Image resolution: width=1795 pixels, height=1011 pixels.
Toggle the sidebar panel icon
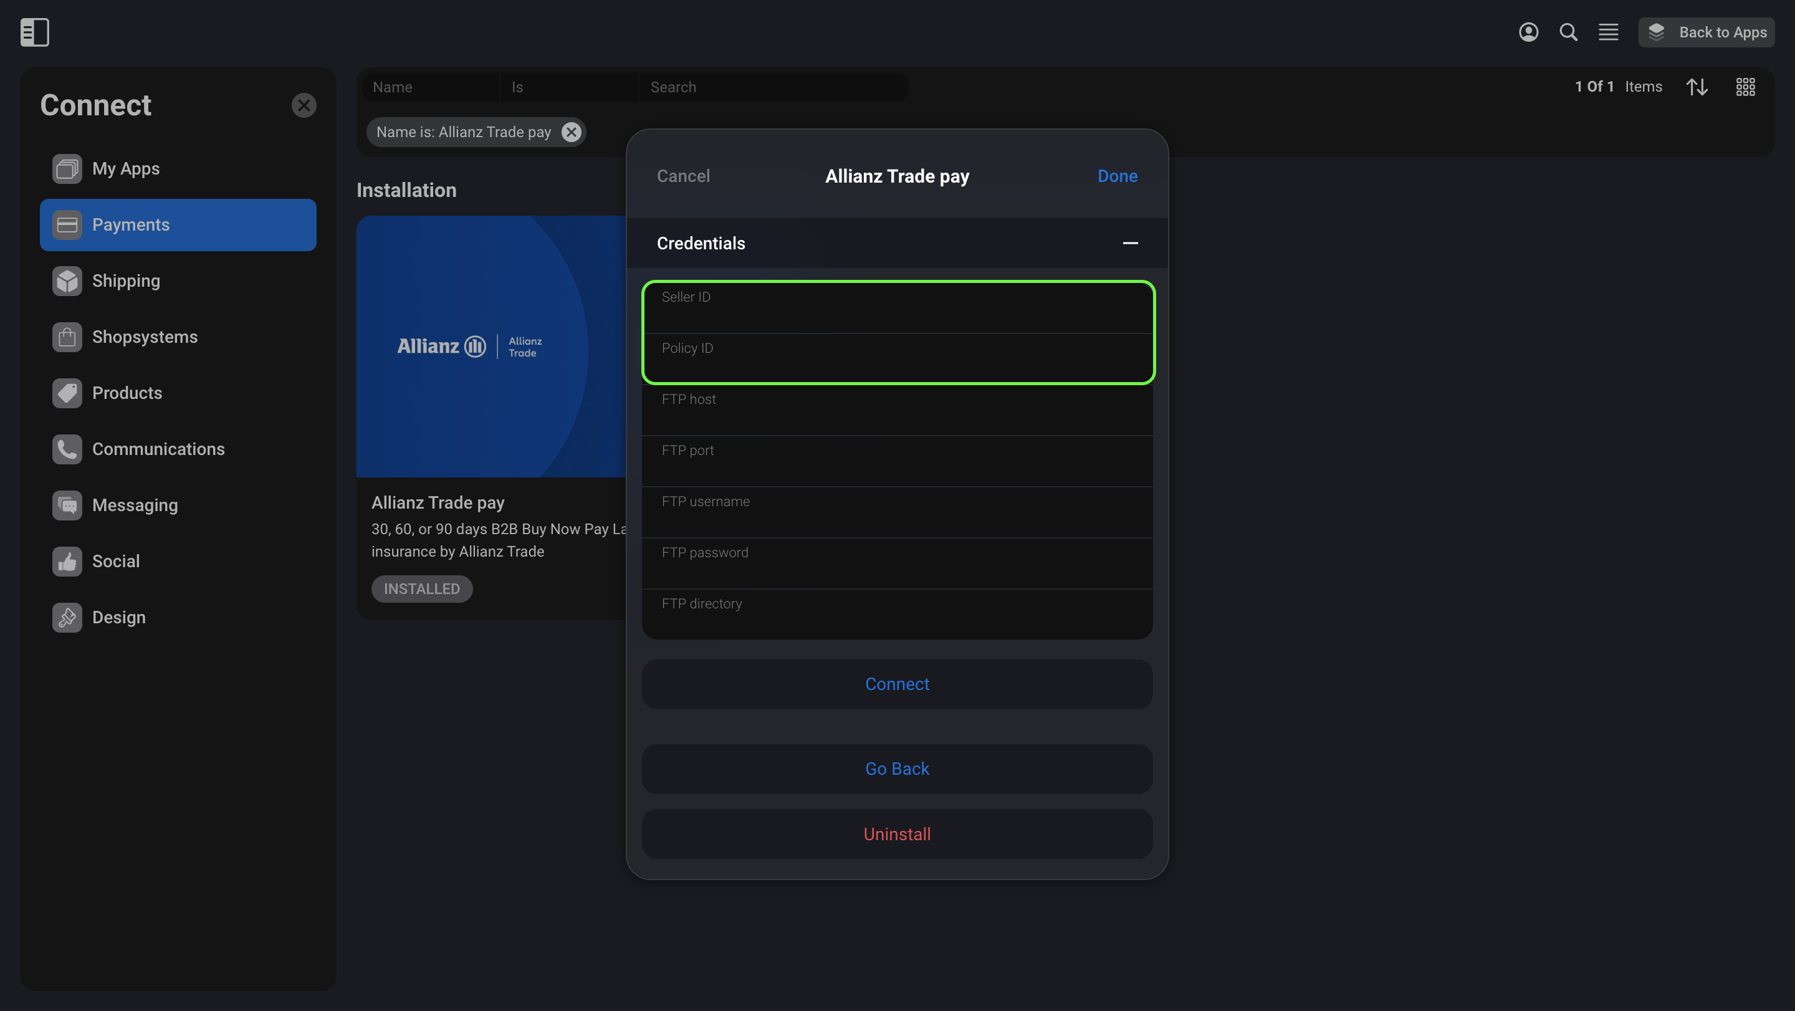[34, 32]
